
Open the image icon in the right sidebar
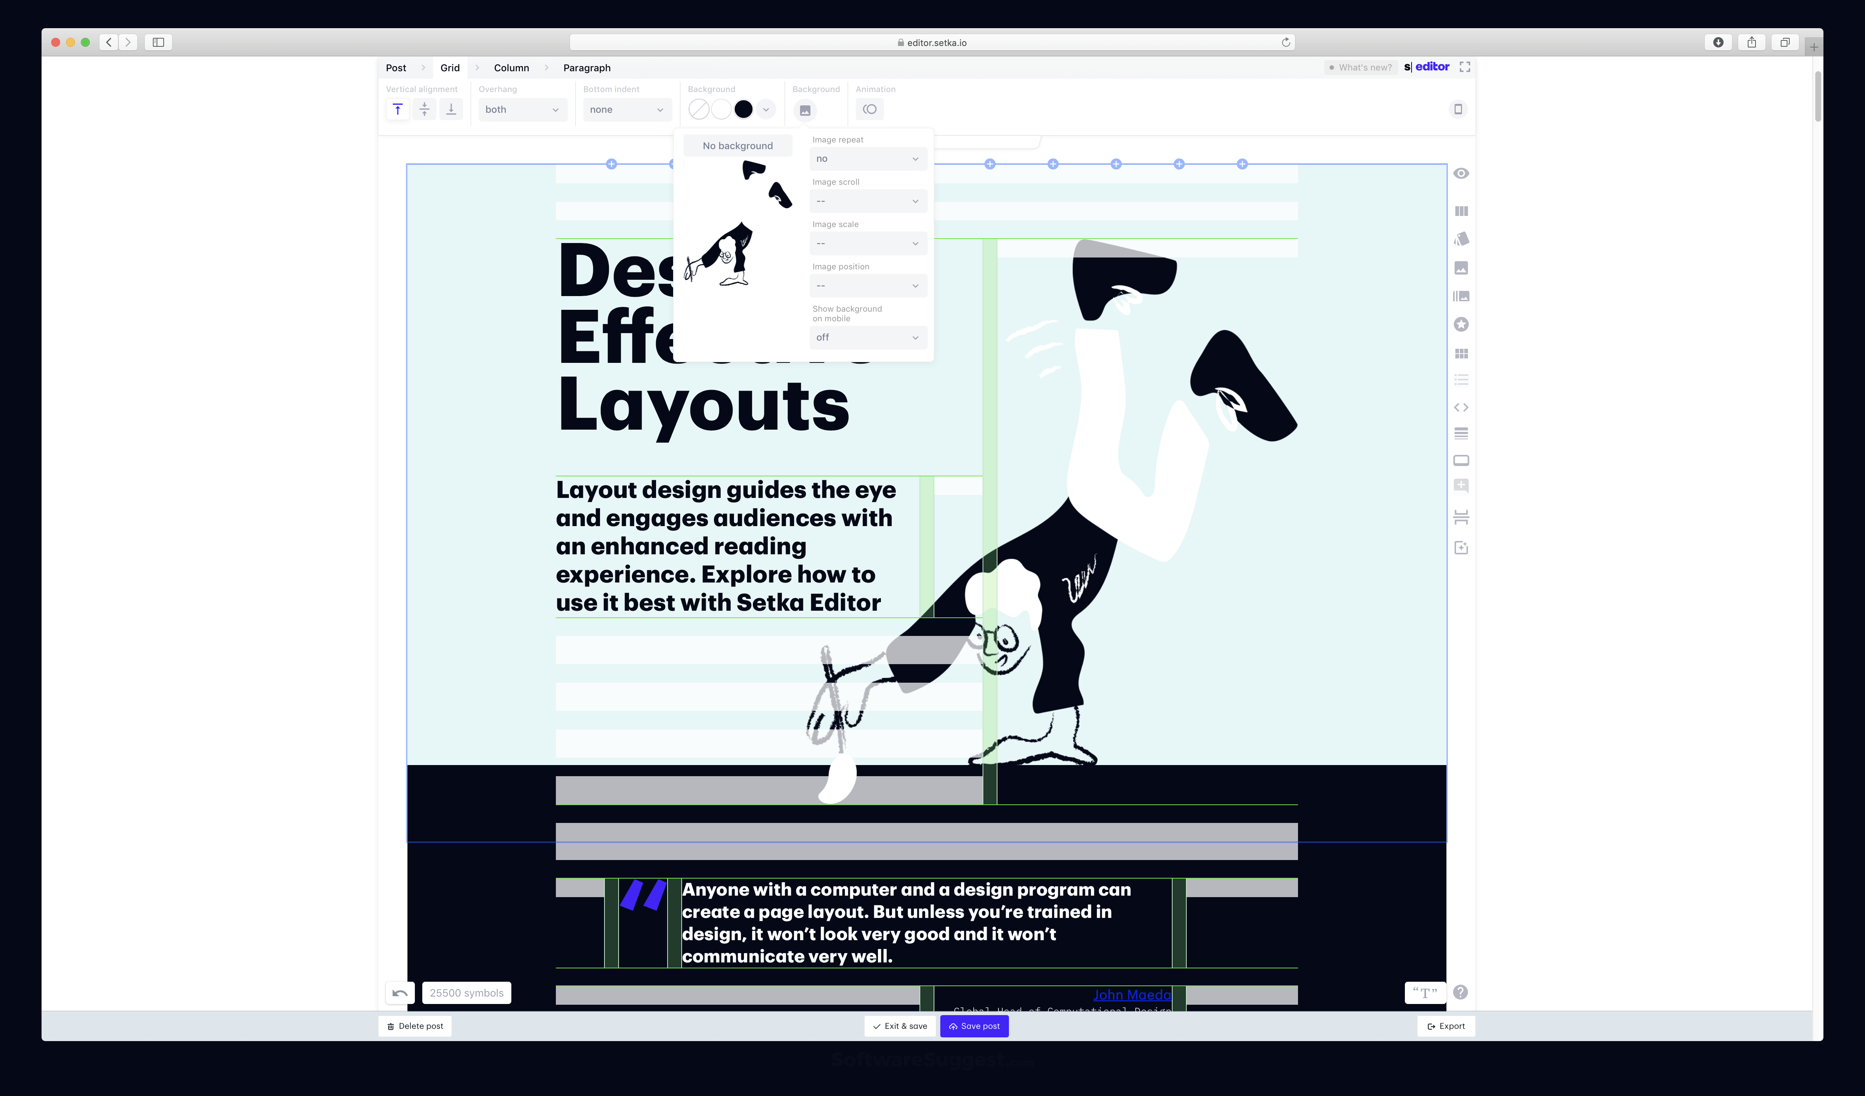(x=1461, y=268)
